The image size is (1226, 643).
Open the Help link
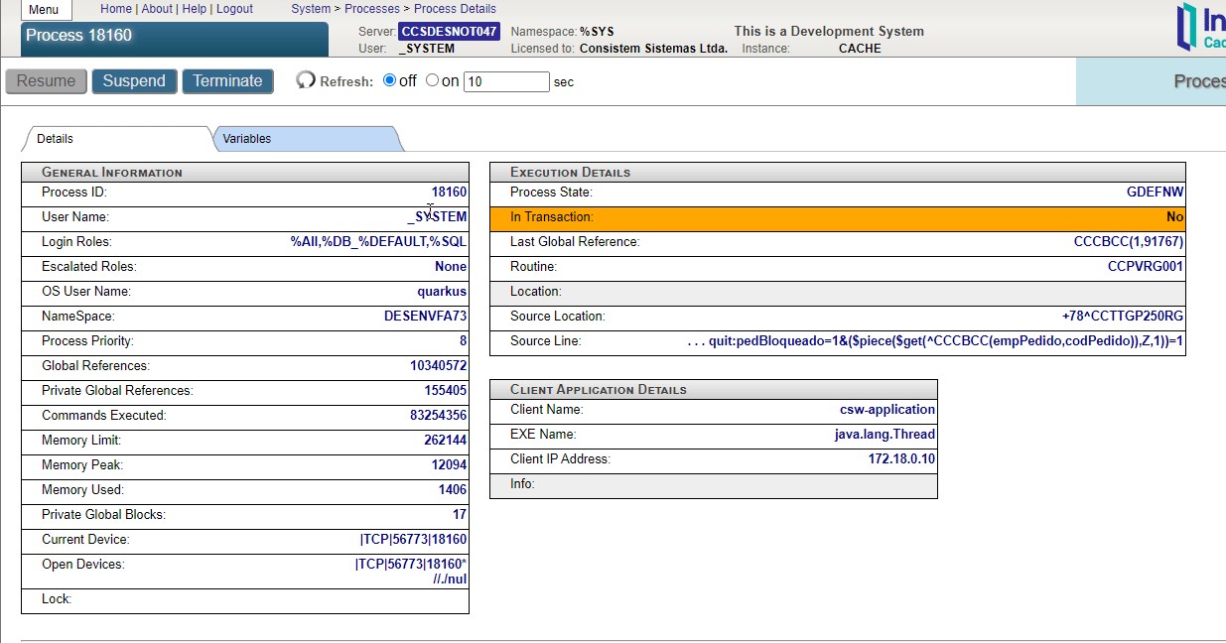195,9
